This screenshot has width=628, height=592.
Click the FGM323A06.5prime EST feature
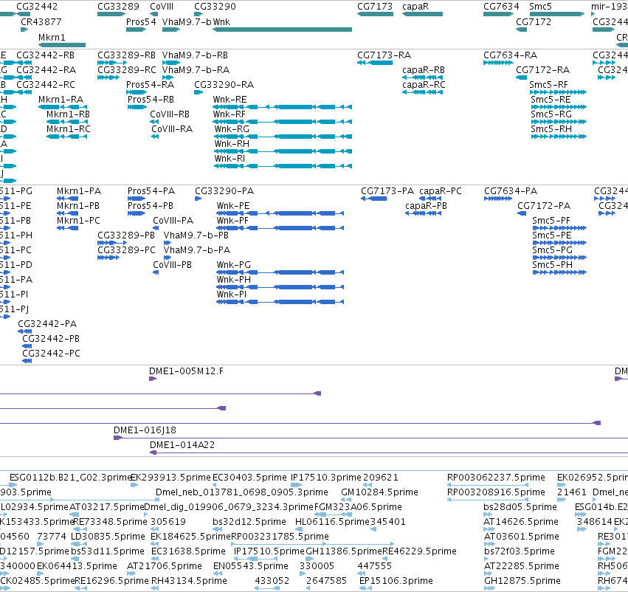point(334,514)
